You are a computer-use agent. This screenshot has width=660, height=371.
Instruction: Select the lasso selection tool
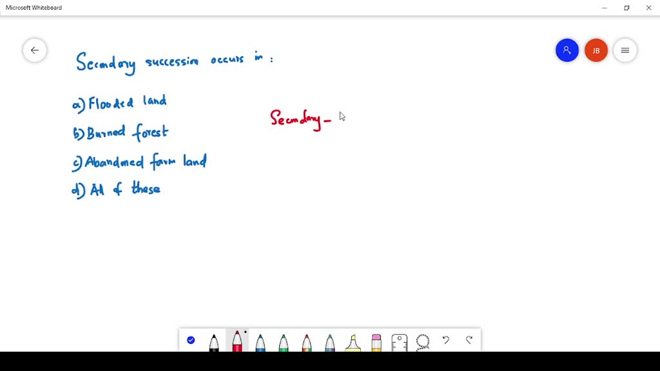click(x=423, y=342)
